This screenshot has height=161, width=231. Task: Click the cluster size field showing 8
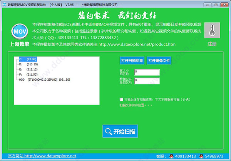pyautogui.click(x=147, y=72)
